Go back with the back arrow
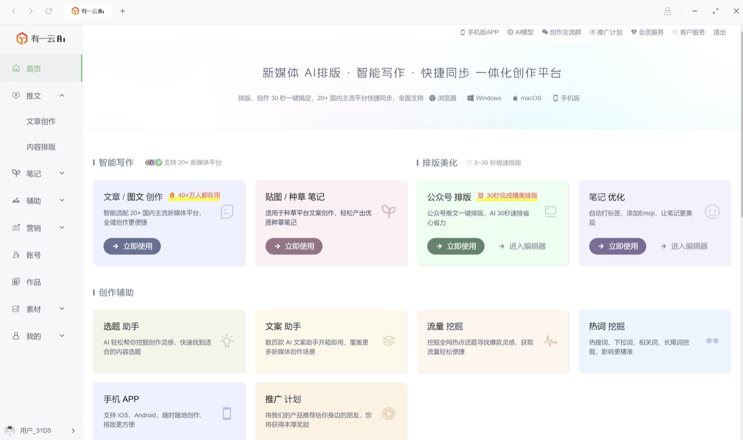743x440 pixels. point(14,11)
